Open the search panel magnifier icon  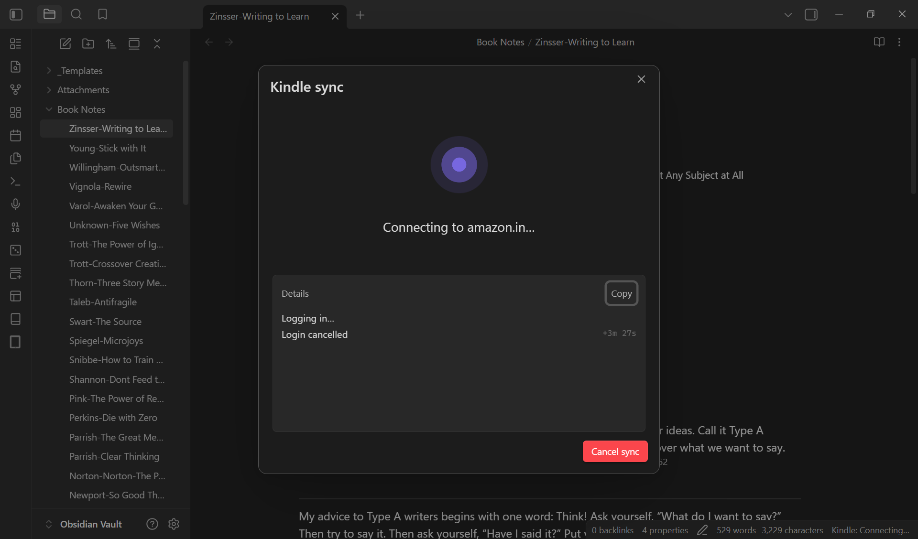[76, 14]
